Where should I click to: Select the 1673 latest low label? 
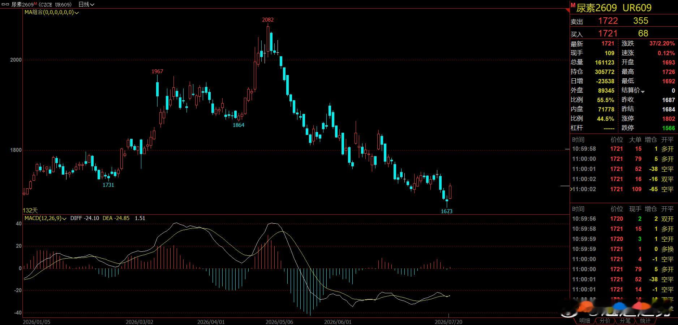[447, 211]
